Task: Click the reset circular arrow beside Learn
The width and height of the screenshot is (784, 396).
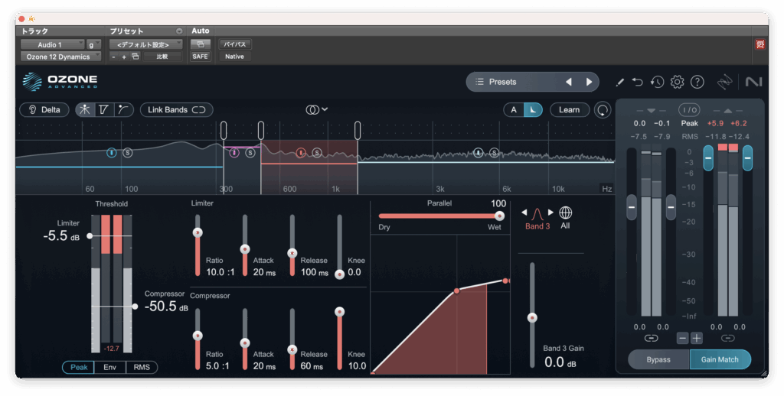Action: pyautogui.click(x=603, y=110)
